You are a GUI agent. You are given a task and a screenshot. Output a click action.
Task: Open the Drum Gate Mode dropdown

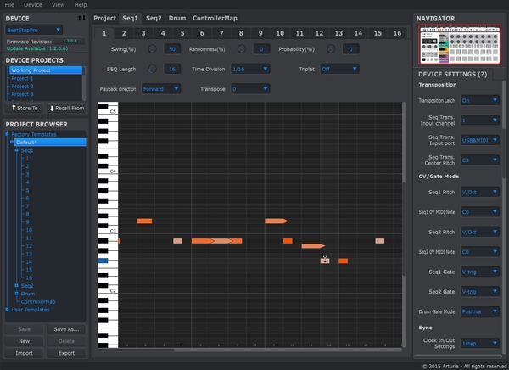tap(481, 311)
